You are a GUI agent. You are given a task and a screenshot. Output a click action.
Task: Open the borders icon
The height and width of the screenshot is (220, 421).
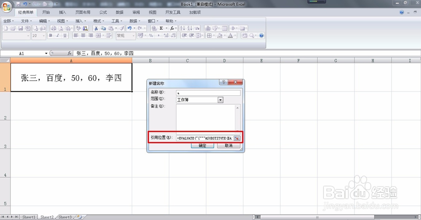tap(209, 36)
